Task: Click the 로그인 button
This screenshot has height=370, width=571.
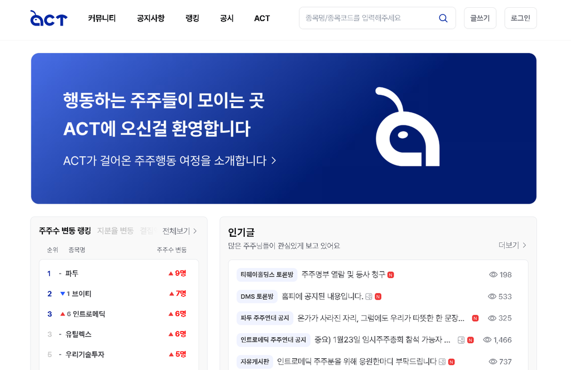Action: coord(520,18)
